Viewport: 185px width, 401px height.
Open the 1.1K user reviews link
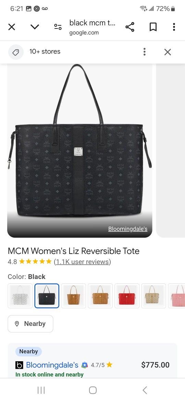click(x=82, y=262)
